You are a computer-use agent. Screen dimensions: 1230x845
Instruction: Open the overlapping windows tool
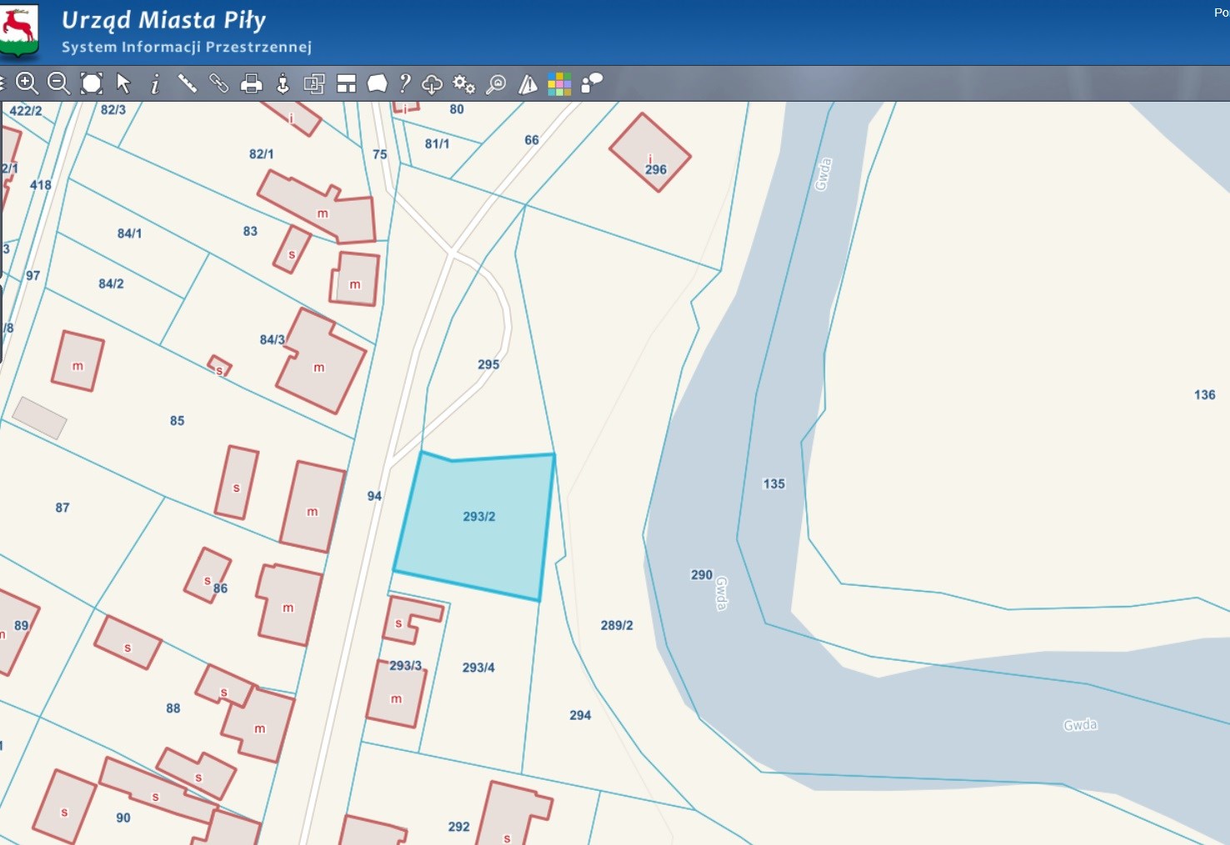click(314, 83)
